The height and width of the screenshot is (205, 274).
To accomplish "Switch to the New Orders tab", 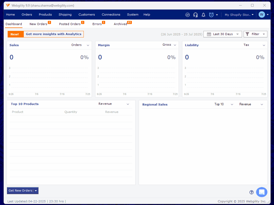I will (38, 24).
